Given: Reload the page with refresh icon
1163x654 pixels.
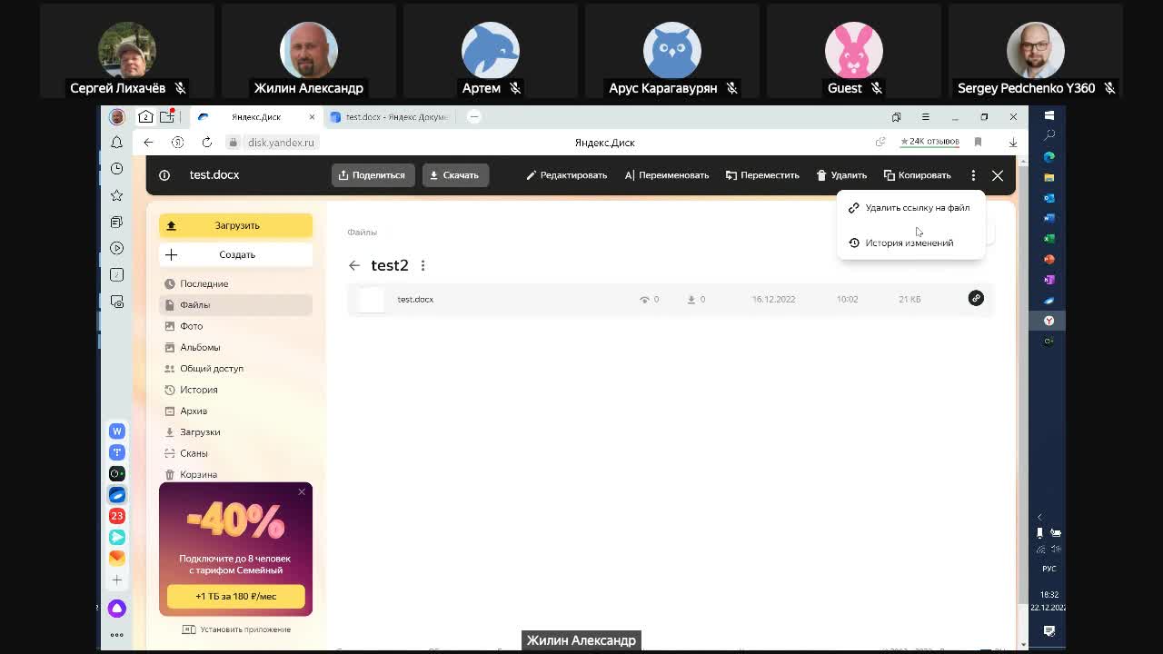Looking at the screenshot, I should coord(206,143).
